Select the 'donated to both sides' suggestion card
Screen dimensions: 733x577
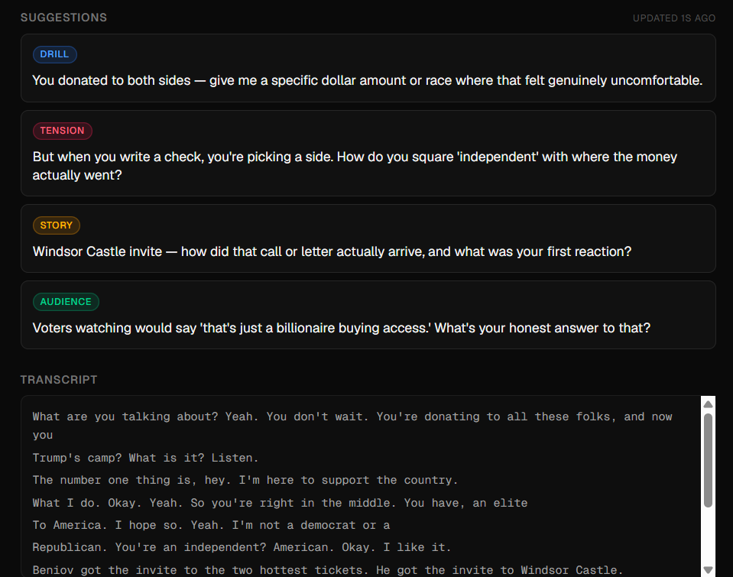click(368, 68)
